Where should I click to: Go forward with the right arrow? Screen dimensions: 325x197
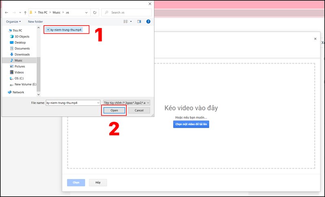(14, 13)
